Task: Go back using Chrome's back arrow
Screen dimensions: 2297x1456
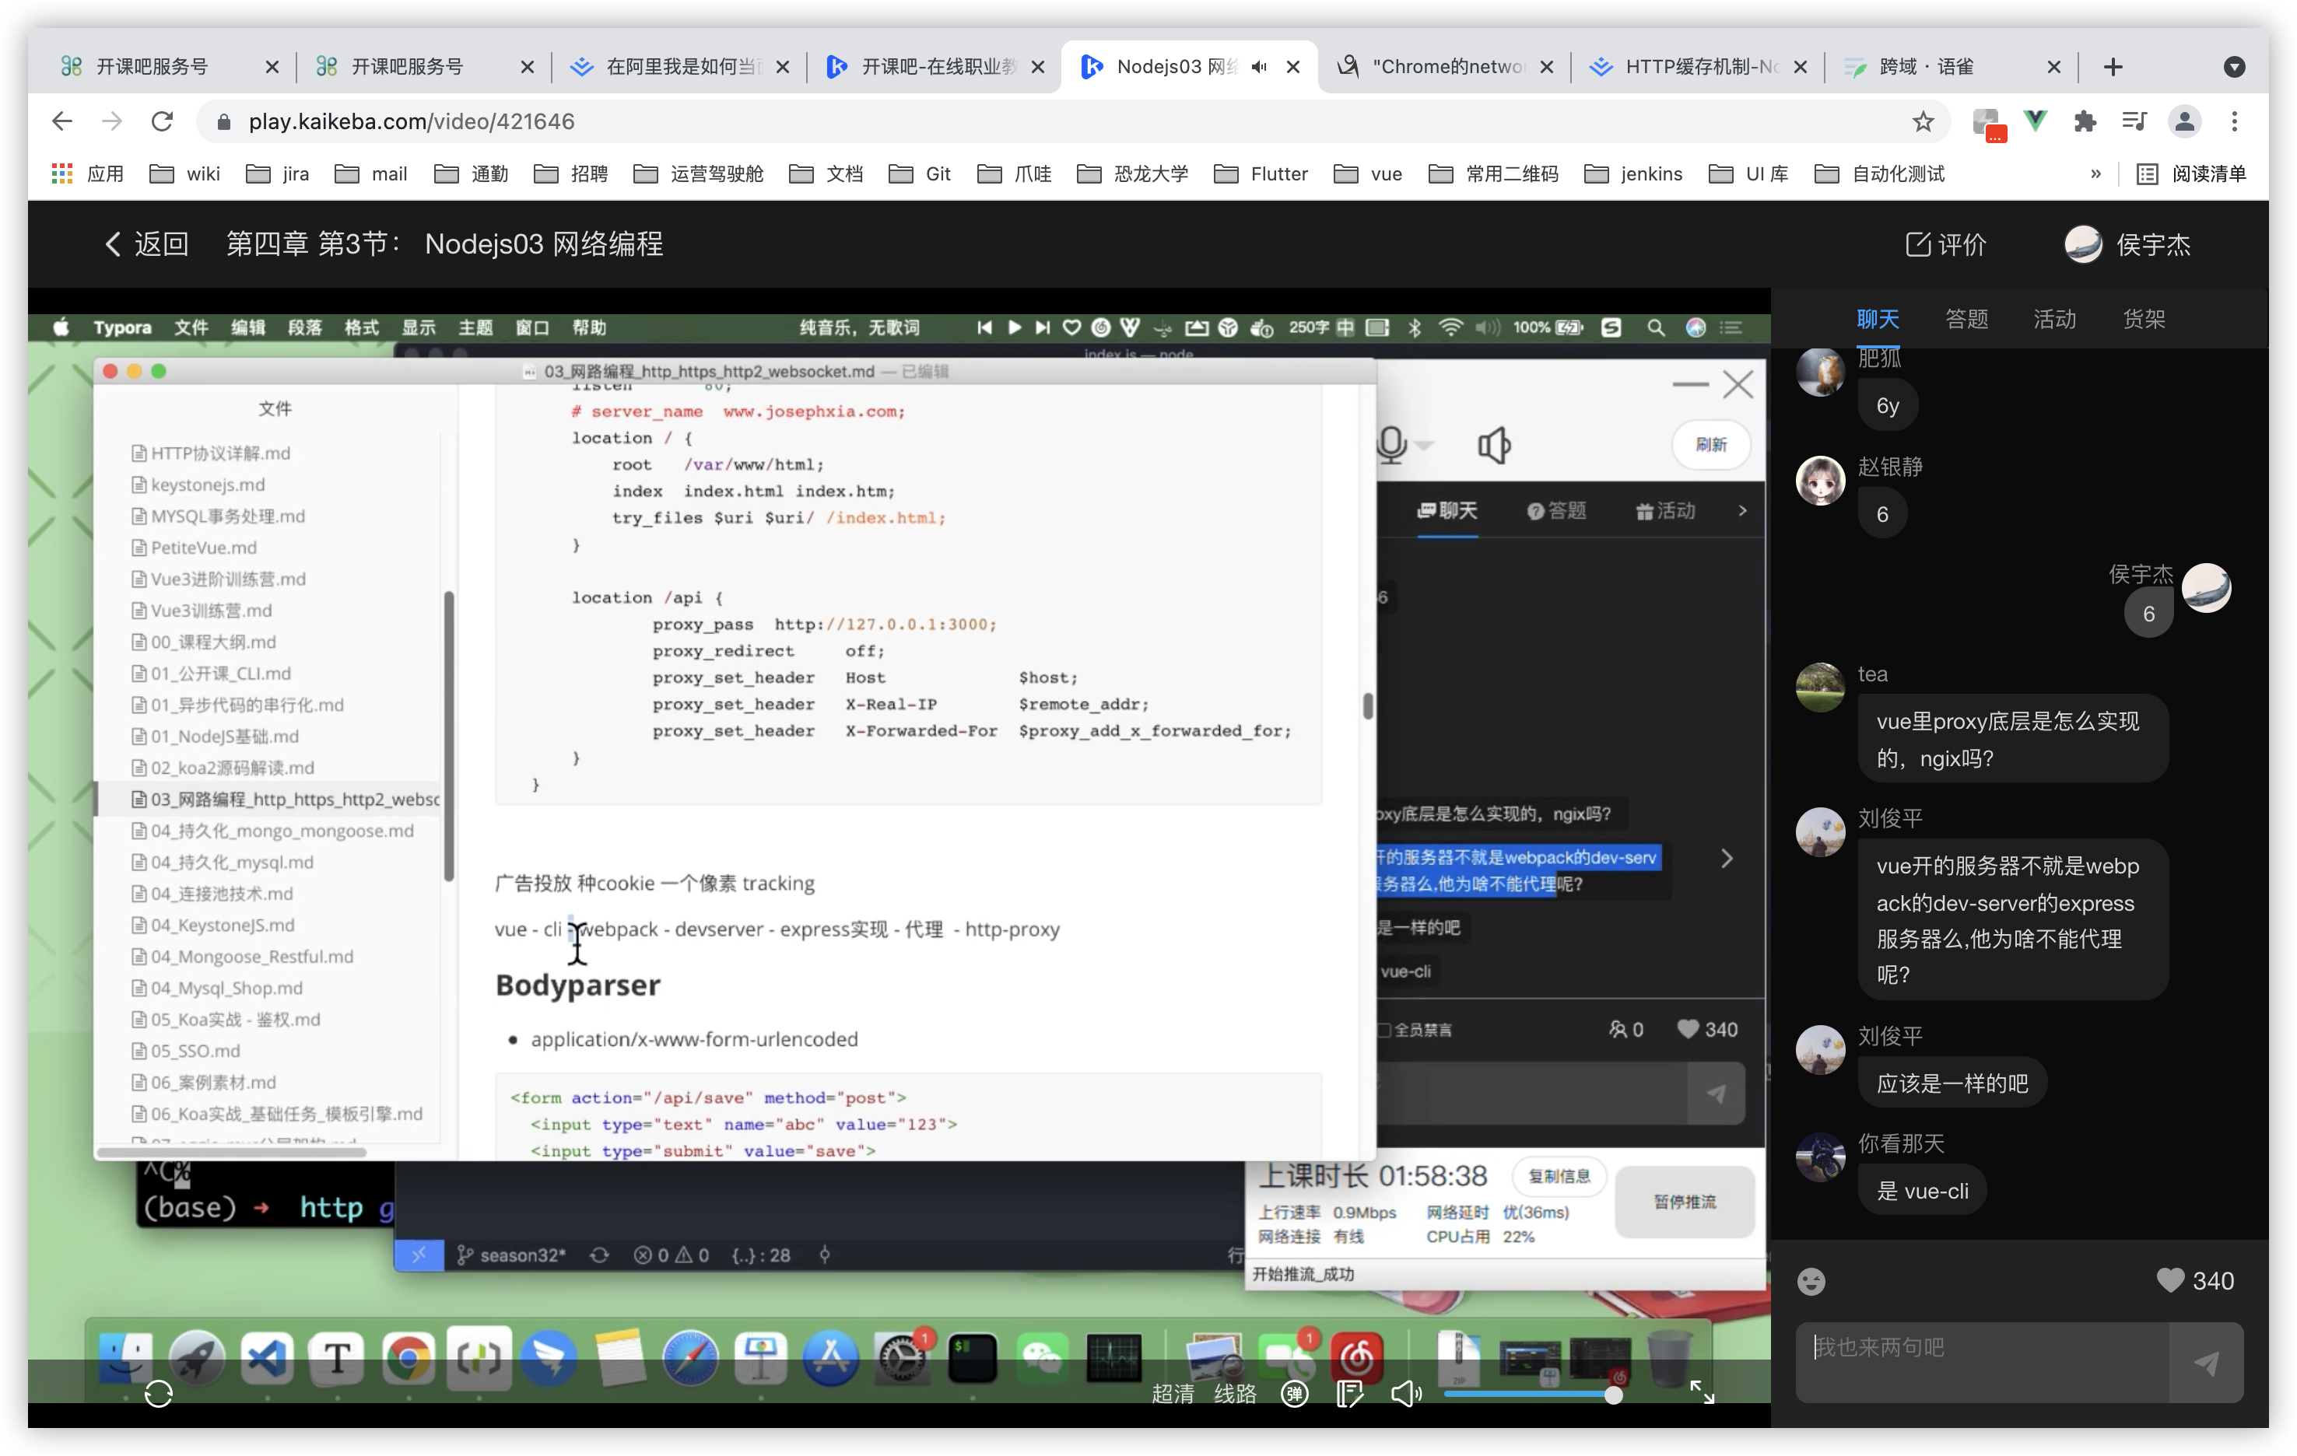Action: tap(62, 121)
